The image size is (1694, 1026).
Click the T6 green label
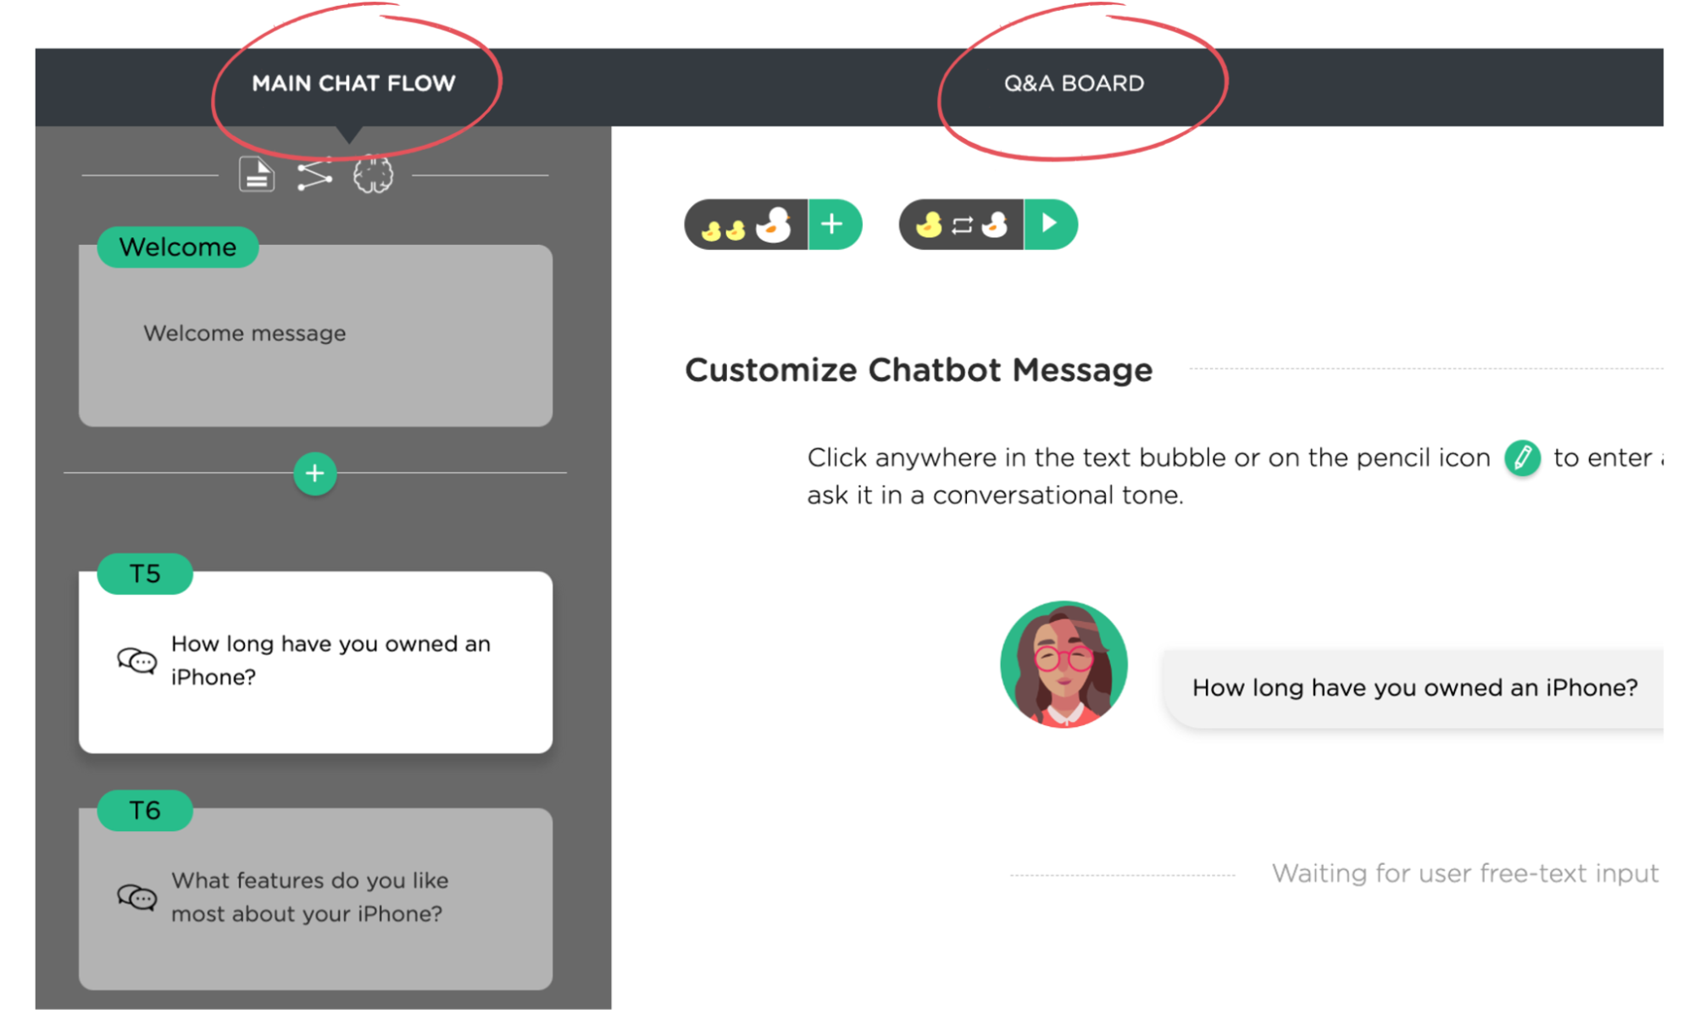[145, 810]
